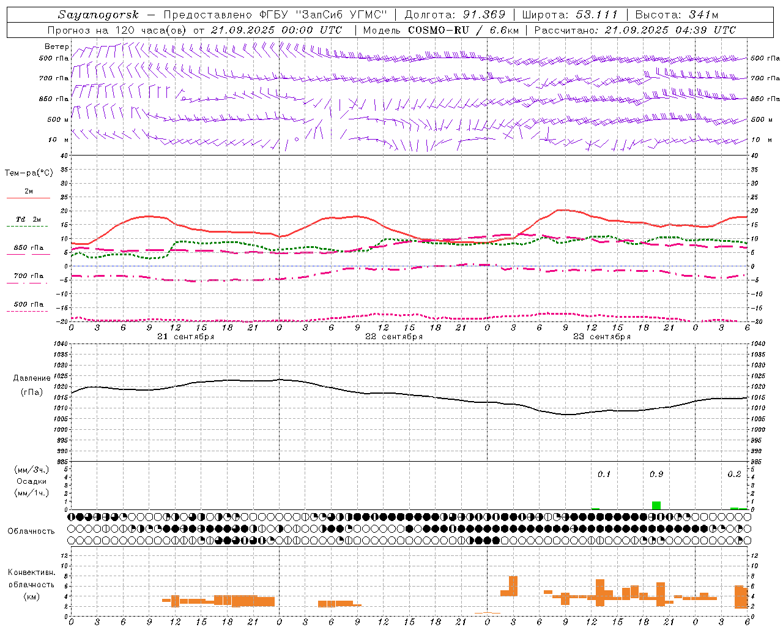Click the 'Тем-ра(°C)' panel label
This screenshot has height=627, width=783.
point(29,173)
